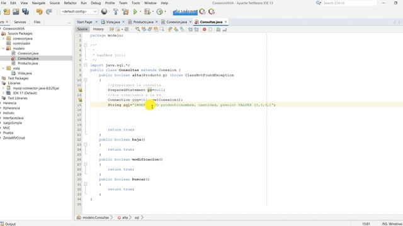Open the Profile Project dropdown arrow
This screenshot has height=226, width=403.
165,12
